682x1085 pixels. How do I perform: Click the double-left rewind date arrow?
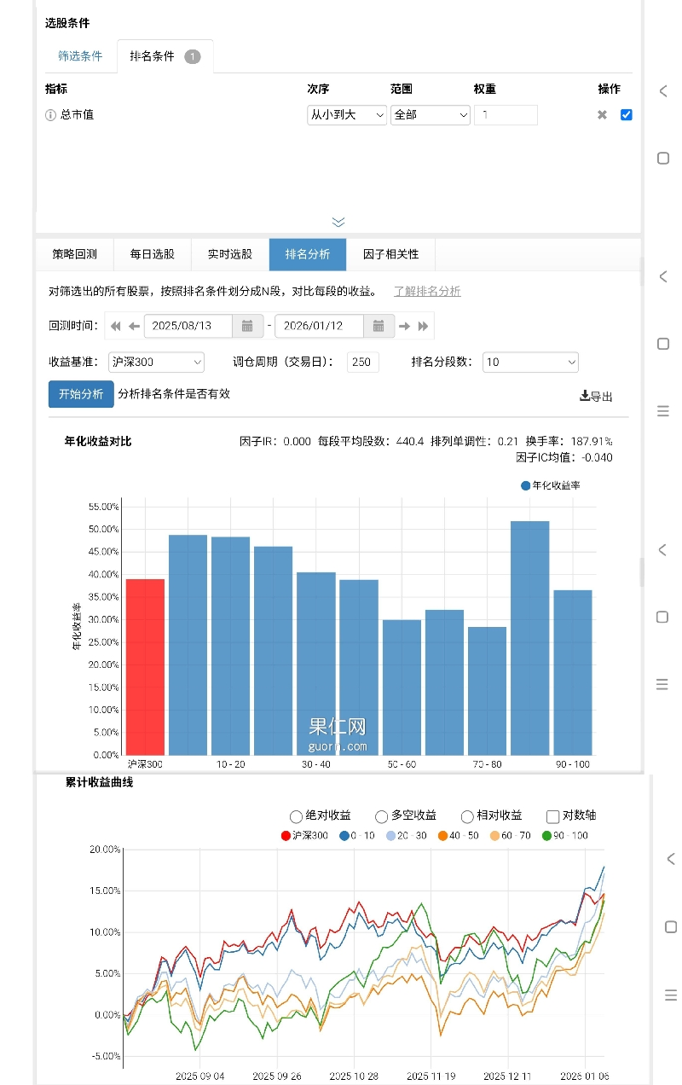[x=115, y=326]
